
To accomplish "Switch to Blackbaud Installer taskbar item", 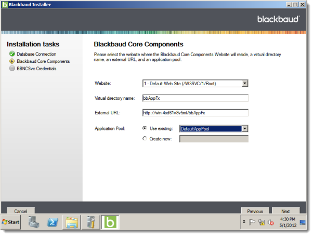I will point(110,222).
